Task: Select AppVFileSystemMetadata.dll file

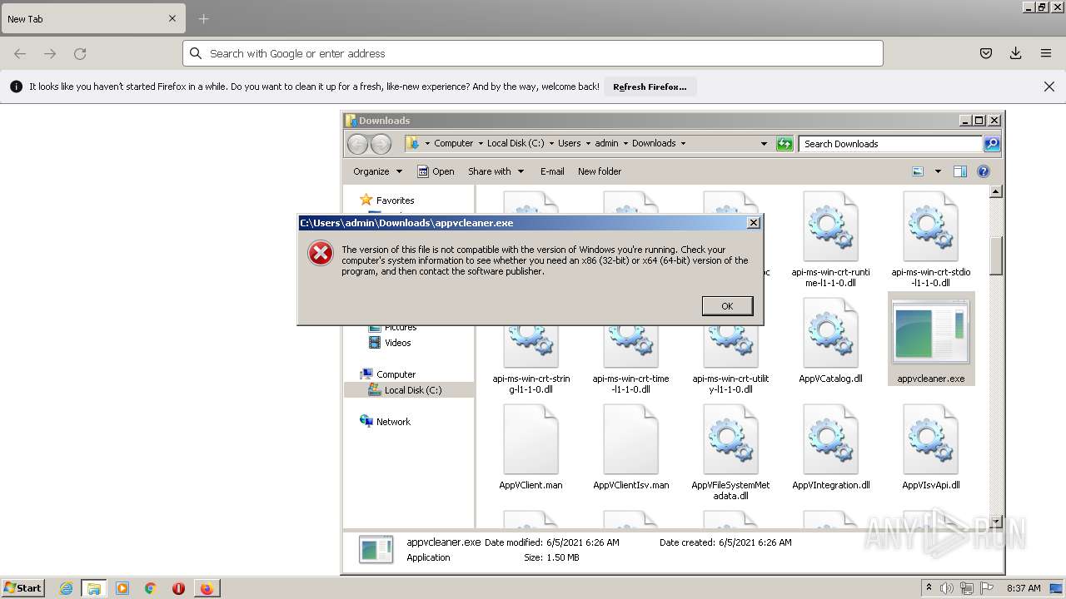Action: (x=730, y=453)
